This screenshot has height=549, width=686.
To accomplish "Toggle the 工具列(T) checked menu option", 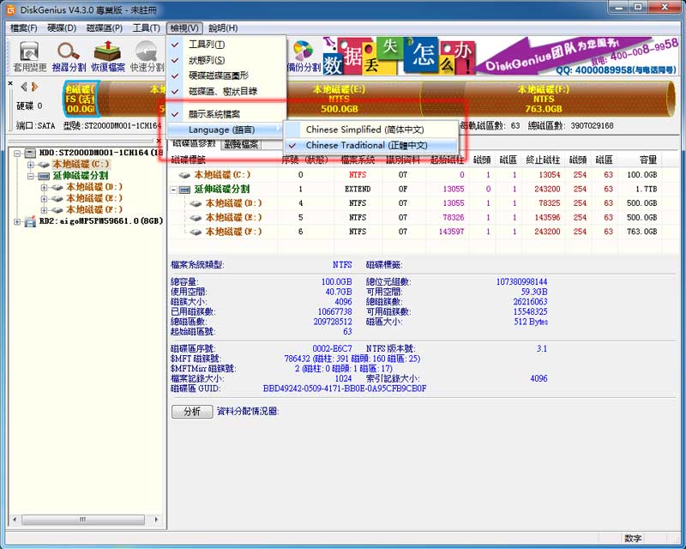I will tap(207, 45).
